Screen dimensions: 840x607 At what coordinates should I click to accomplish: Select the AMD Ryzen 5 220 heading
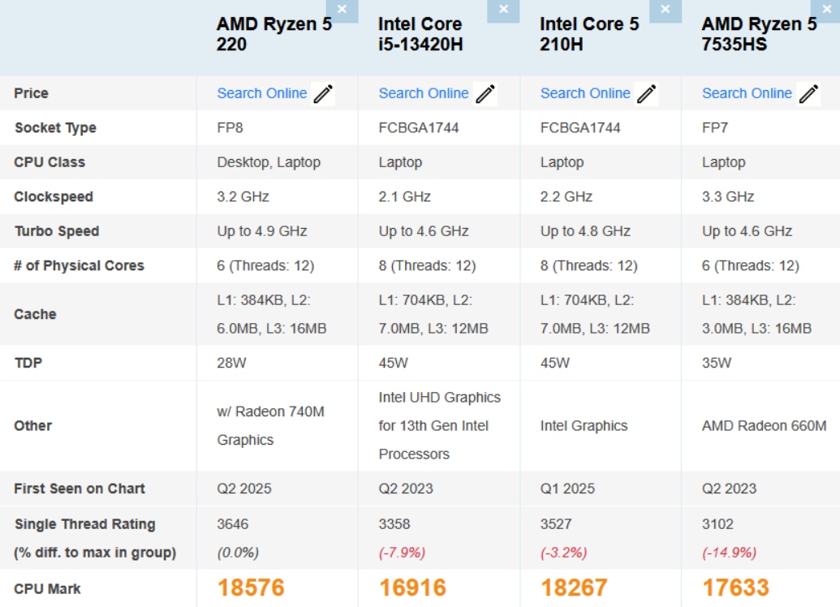tap(274, 34)
